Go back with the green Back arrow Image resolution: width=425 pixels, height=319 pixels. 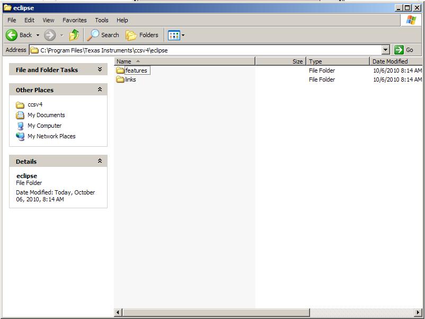tap(12, 35)
